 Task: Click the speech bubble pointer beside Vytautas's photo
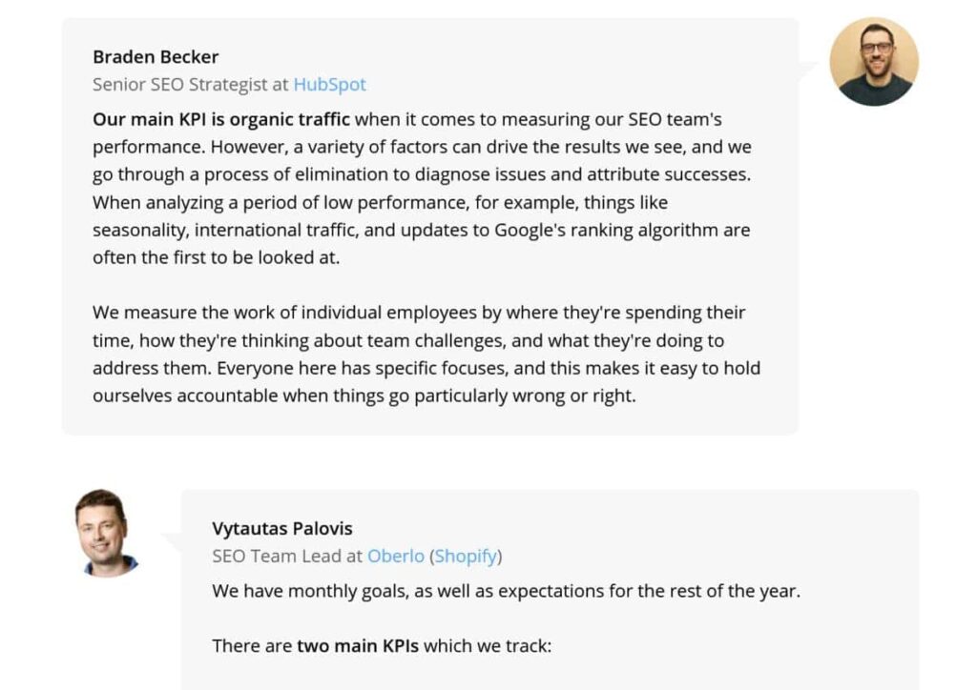(x=172, y=540)
